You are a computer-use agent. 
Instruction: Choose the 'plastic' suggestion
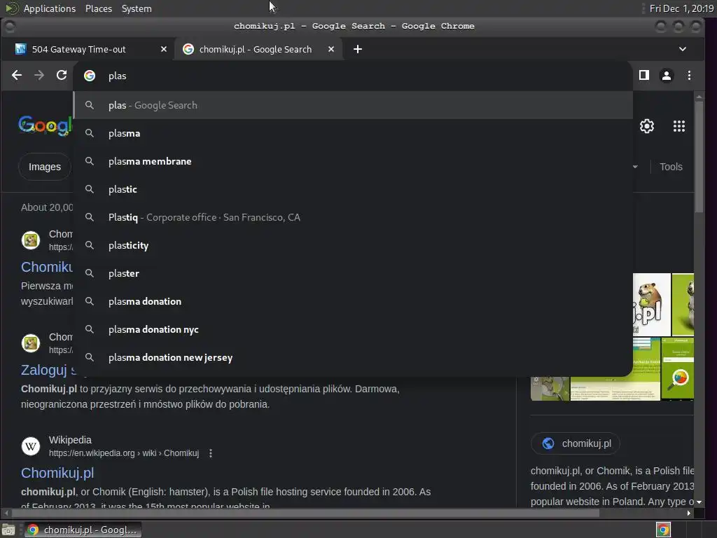[353, 189]
